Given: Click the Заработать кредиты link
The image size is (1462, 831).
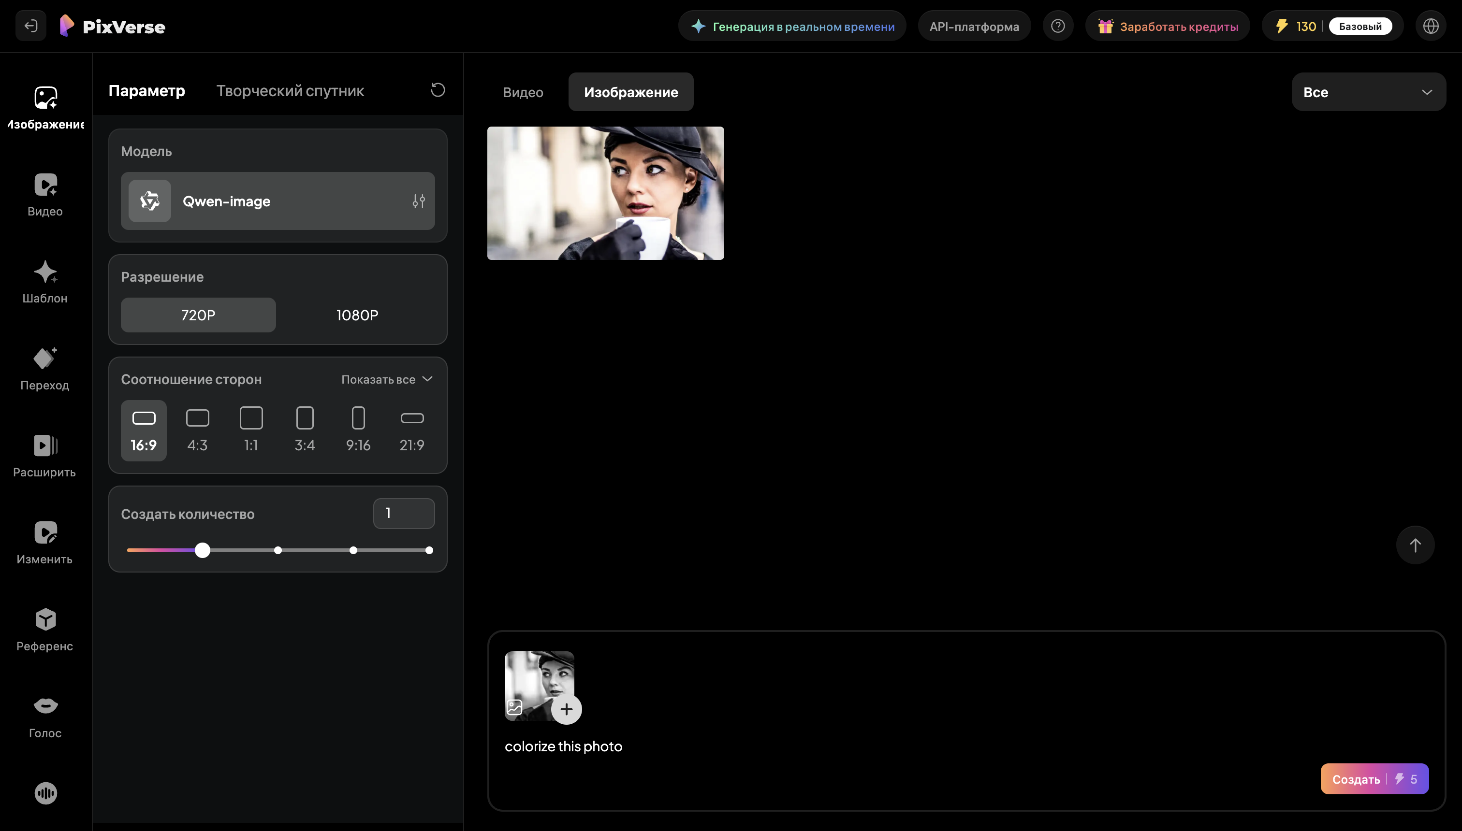Looking at the screenshot, I should [x=1167, y=26].
